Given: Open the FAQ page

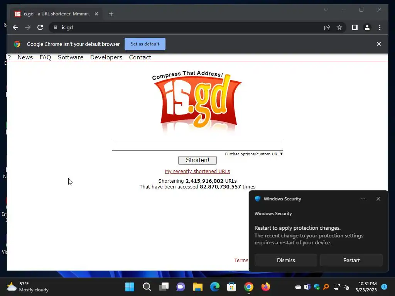Looking at the screenshot, I should point(46,57).
